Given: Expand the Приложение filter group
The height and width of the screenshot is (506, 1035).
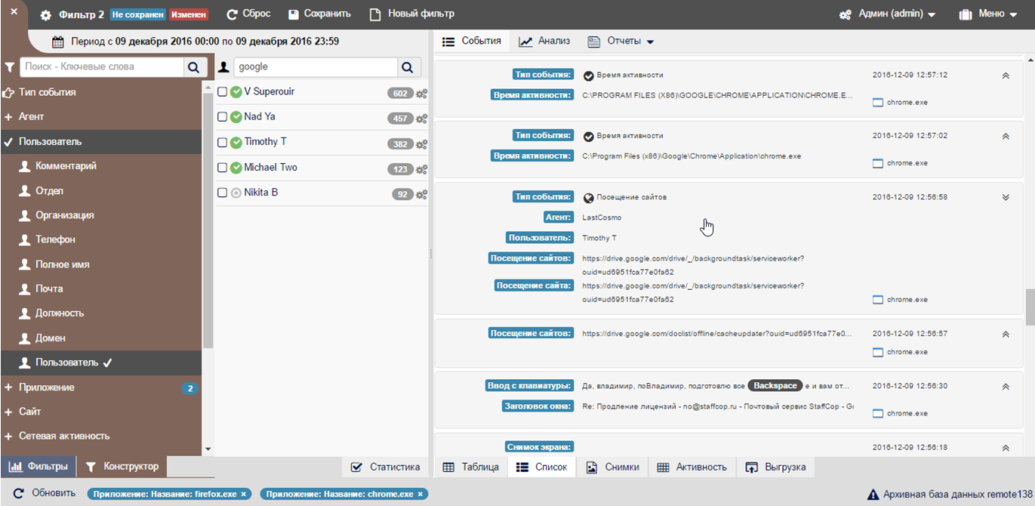Looking at the screenshot, I should pyautogui.click(x=101, y=387).
